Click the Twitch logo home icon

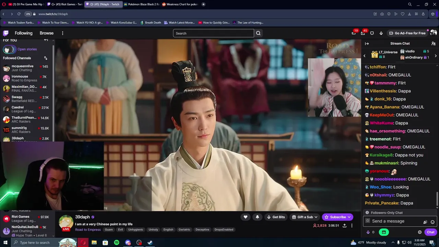pyautogui.click(x=6, y=33)
